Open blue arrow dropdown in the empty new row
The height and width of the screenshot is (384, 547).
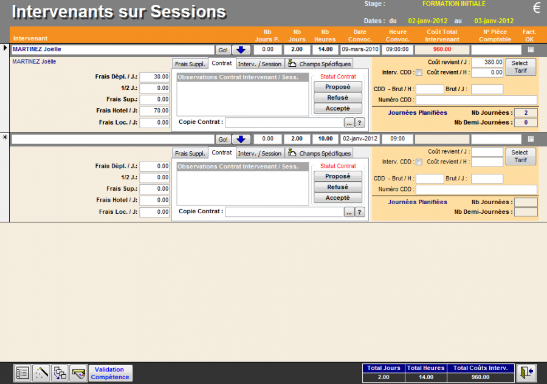pos(241,139)
